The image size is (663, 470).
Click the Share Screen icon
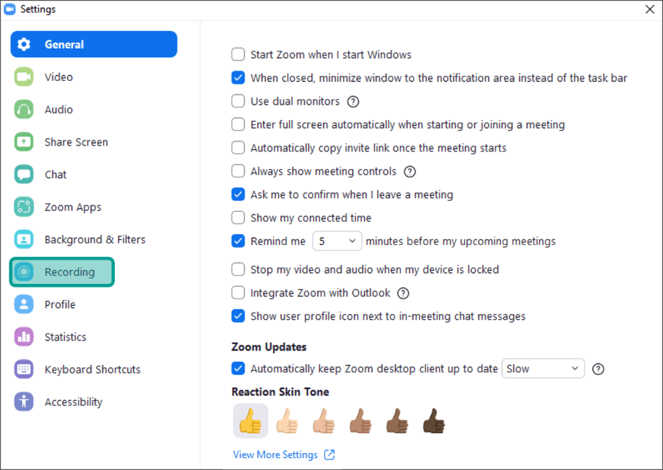tap(24, 142)
